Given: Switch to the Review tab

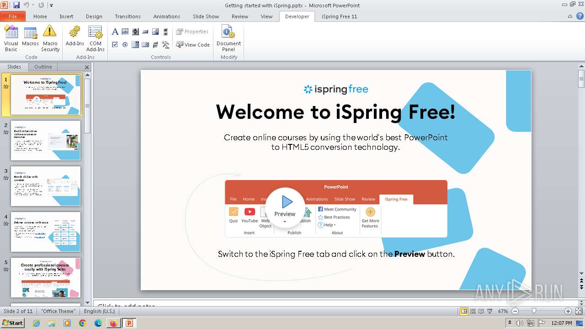Looking at the screenshot, I should tap(240, 16).
